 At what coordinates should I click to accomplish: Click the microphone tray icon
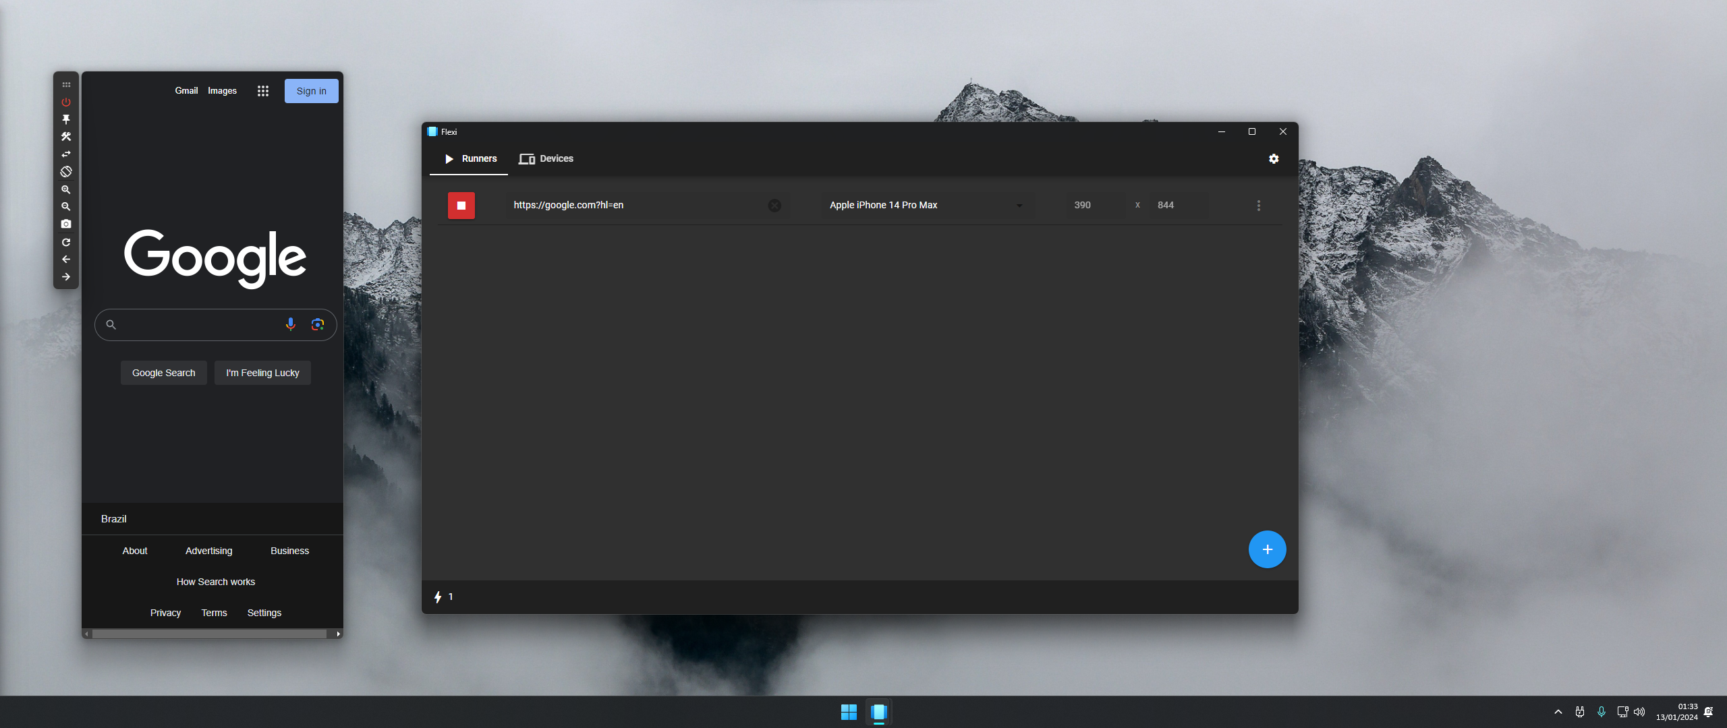(1602, 712)
